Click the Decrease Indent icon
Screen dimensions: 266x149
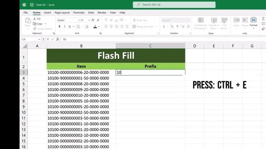(x=122, y=26)
